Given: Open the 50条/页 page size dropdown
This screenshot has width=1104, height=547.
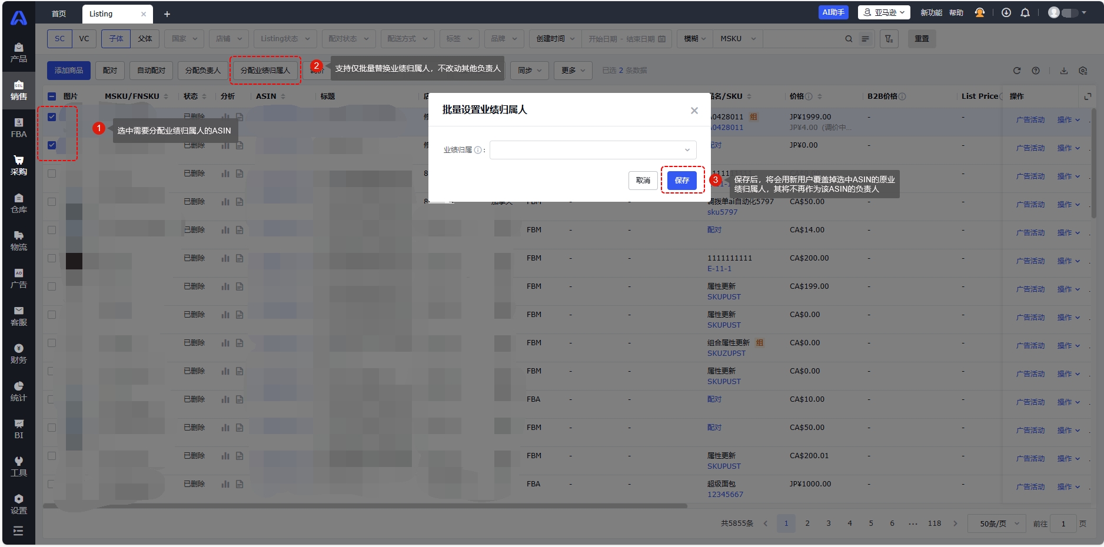Looking at the screenshot, I should [997, 523].
